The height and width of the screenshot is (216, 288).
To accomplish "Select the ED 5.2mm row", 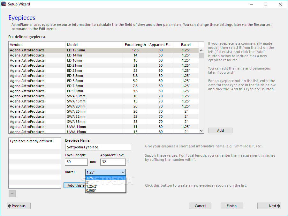I will [103, 81].
